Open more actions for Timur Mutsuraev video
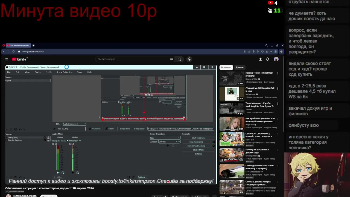This screenshot has width=350, height=197. (x=278, y=104)
